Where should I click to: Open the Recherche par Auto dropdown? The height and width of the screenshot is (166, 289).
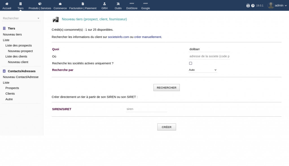tap(203, 70)
